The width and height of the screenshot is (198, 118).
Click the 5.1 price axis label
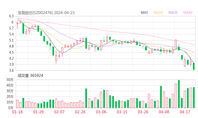(x=11, y=40)
